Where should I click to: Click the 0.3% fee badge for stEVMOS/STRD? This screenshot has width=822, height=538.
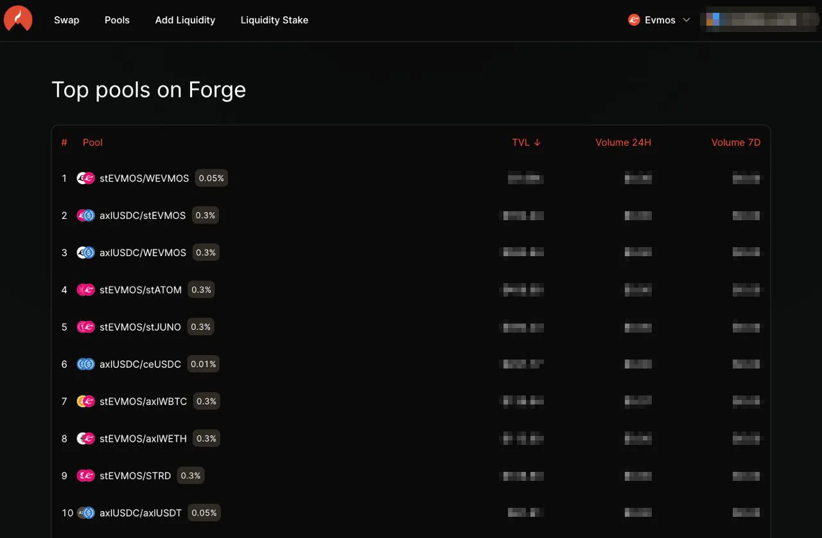click(191, 476)
